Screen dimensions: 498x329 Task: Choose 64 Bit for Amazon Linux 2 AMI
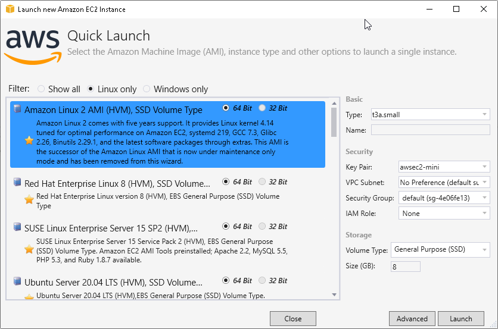[x=237, y=108]
